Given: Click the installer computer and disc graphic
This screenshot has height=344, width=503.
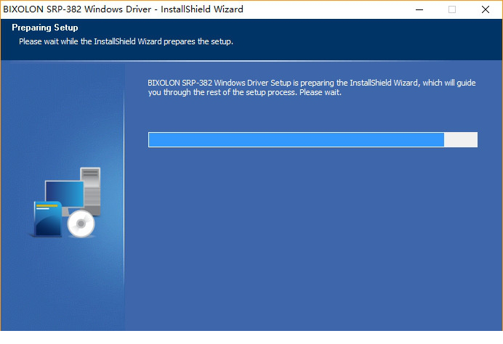Looking at the screenshot, I should click(x=67, y=202).
